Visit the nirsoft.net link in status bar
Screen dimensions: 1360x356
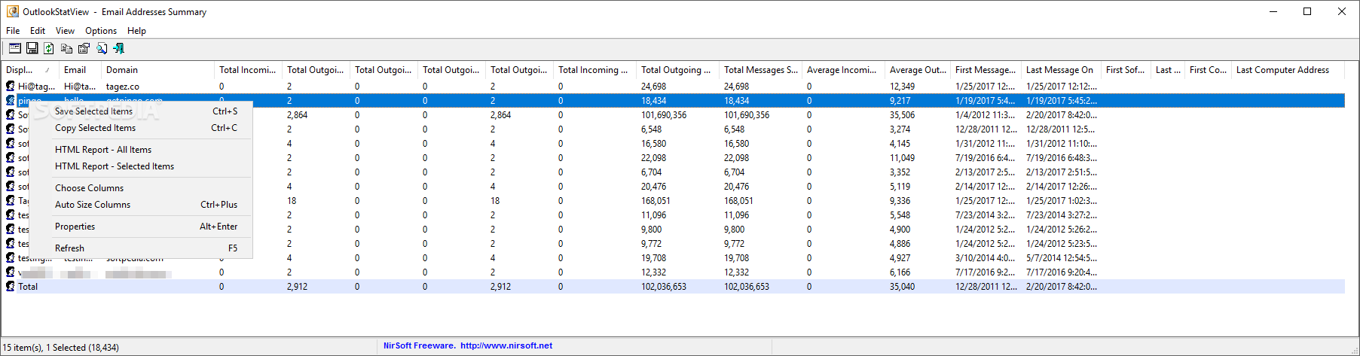[x=506, y=346]
